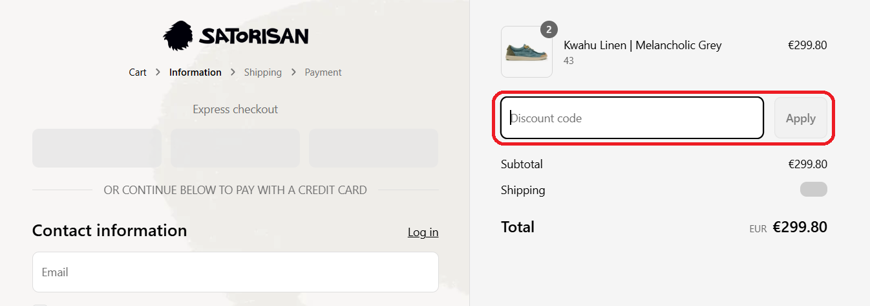The width and height of the screenshot is (870, 306).
Task: Click chevron before Payment
Action: [293, 72]
